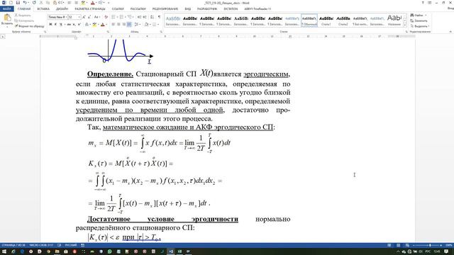Toggle italic formatting (К)
The width and height of the screenshot is (454, 255).
(55, 25)
